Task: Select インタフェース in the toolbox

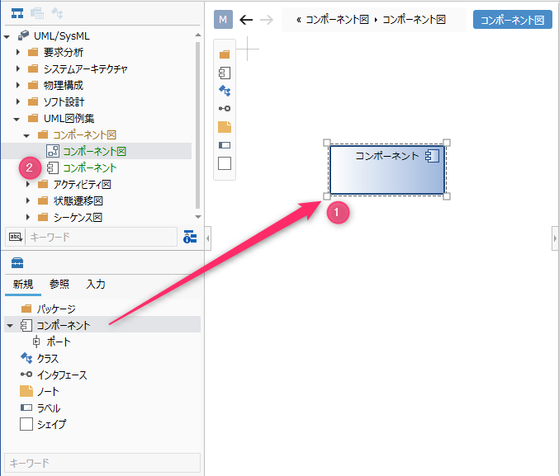Action: pyautogui.click(x=62, y=375)
